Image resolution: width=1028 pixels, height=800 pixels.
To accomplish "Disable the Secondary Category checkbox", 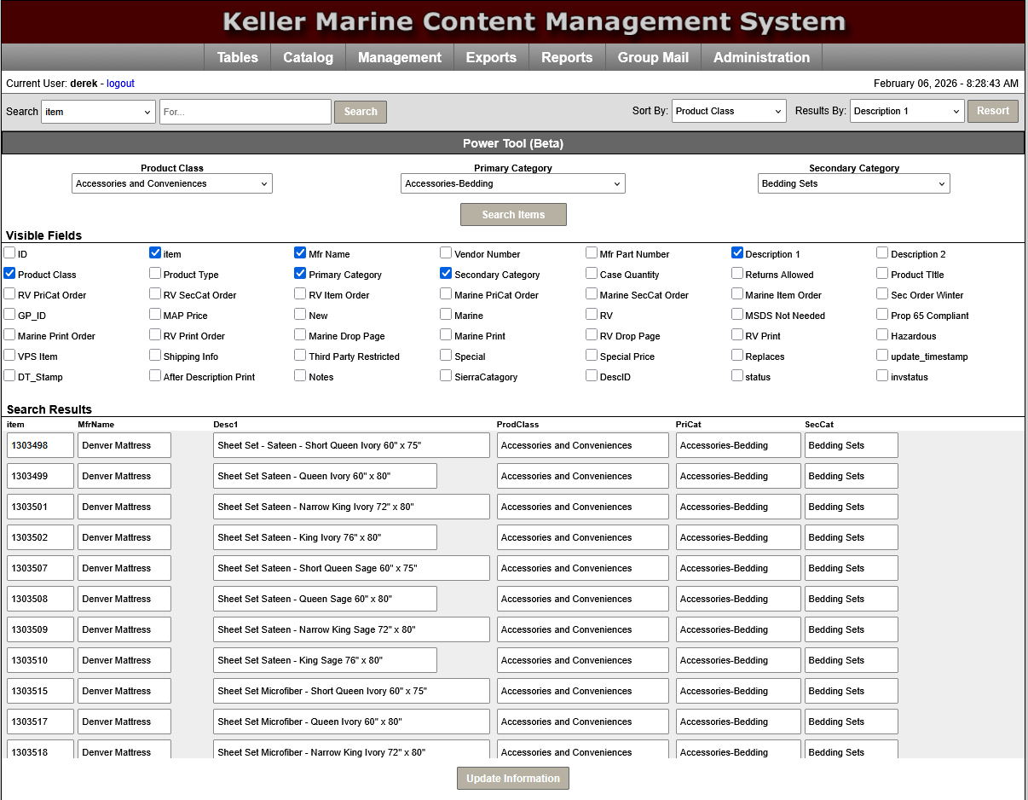I will pos(446,274).
